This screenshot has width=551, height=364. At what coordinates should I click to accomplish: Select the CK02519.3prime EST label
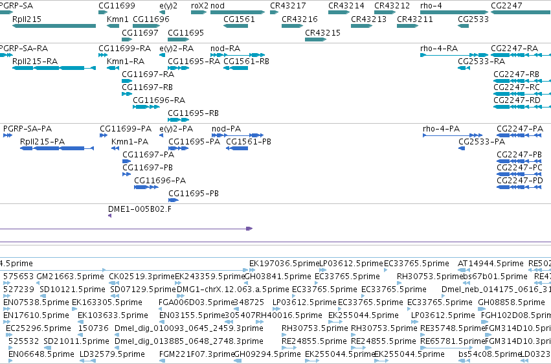pos(142,277)
